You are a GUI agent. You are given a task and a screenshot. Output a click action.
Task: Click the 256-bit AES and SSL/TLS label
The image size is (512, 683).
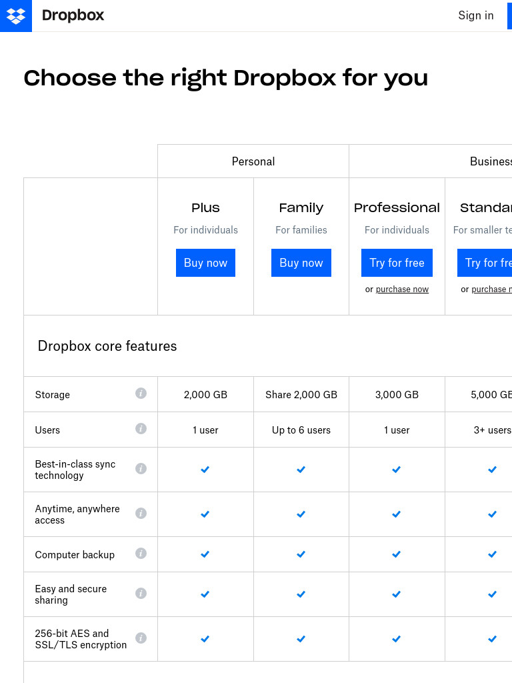tap(81, 639)
